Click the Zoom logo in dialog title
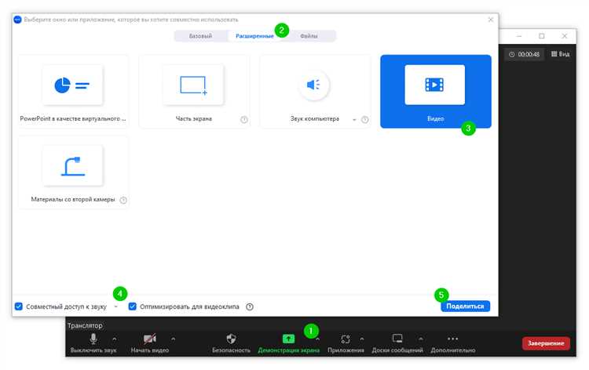Viewport: 589px width, 370px height. (x=17, y=20)
